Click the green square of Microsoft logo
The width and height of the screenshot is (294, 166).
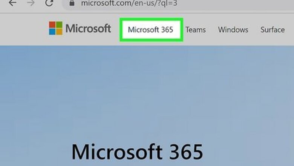[59, 25]
